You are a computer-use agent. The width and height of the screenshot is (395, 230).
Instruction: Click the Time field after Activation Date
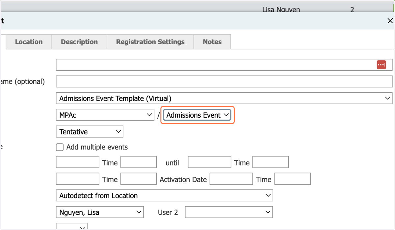(x=293, y=179)
